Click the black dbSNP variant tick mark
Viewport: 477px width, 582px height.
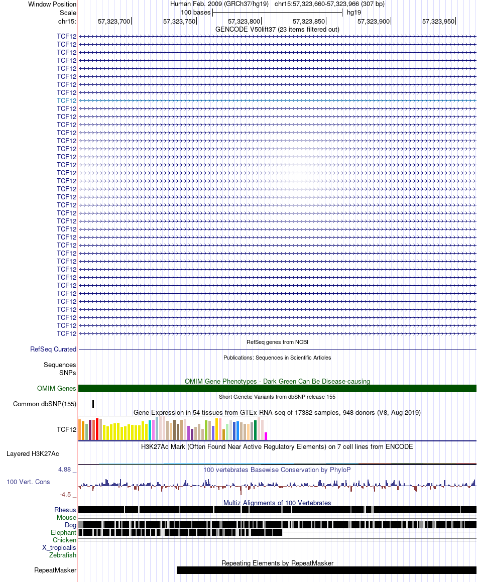(x=93, y=404)
